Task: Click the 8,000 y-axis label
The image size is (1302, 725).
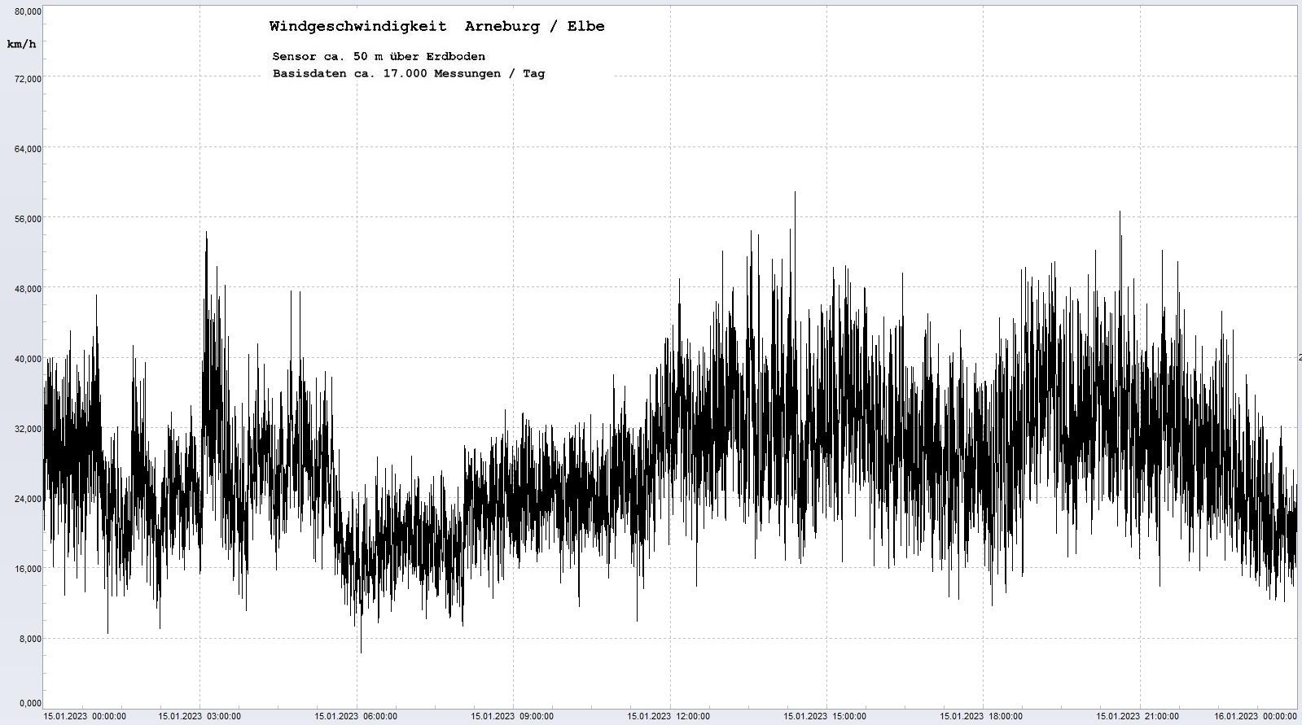Action: [31, 639]
